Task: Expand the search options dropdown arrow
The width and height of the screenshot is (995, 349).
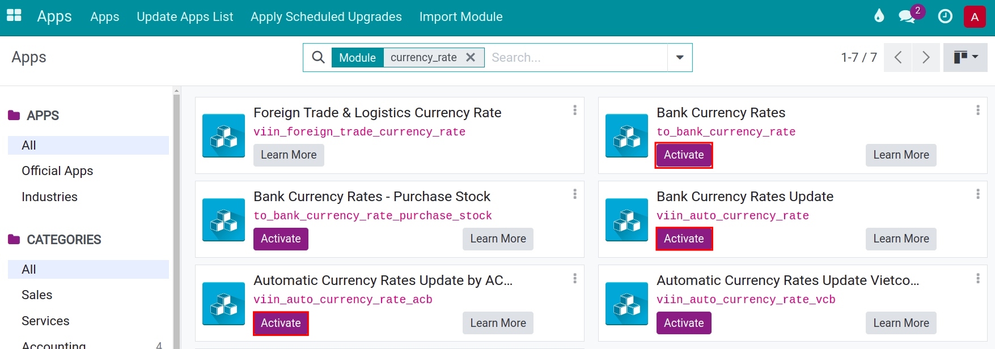Action: pos(680,57)
